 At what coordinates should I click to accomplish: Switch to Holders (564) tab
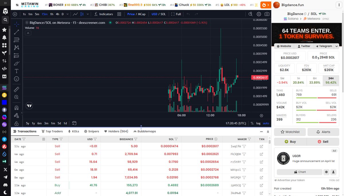[116, 131]
